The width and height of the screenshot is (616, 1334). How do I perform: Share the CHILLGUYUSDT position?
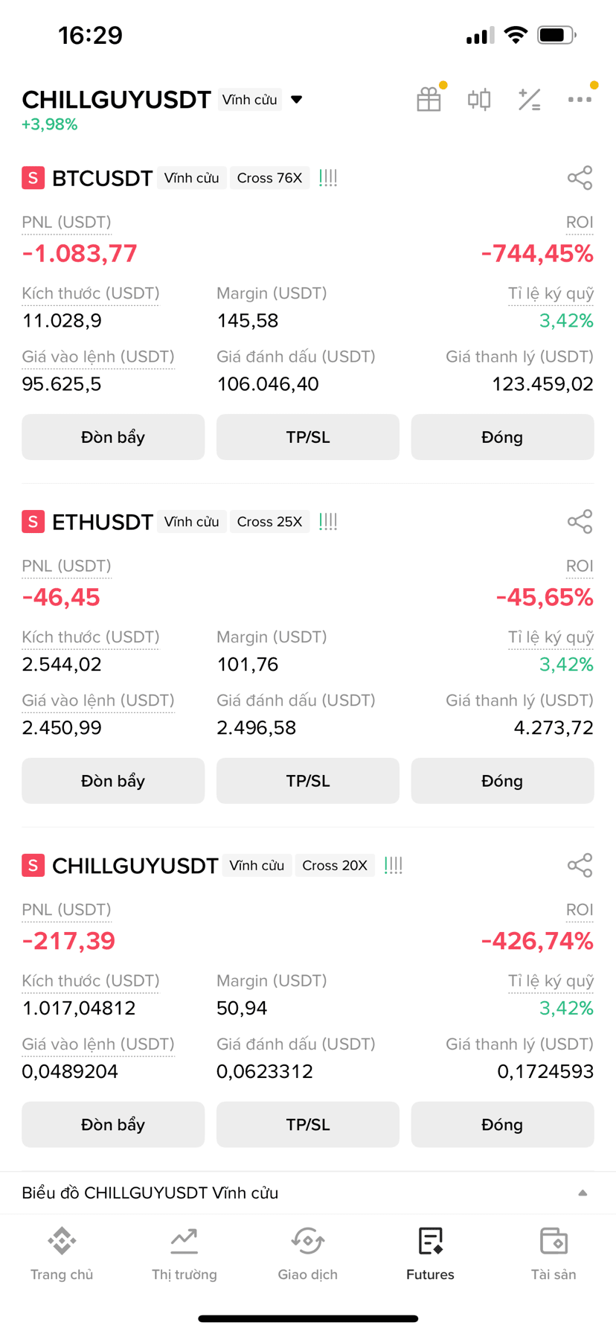pyautogui.click(x=580, y=866)
